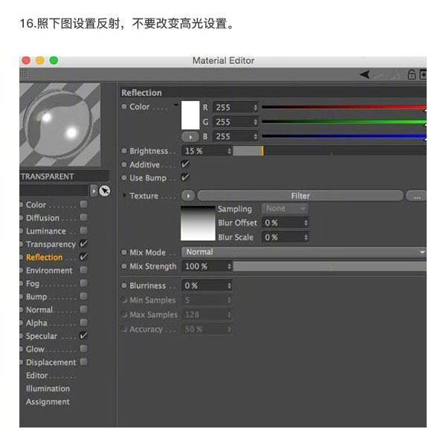Click the ellipsis button beside Filter
This screenshot has width=446, height=432.
tap(416, 196)
